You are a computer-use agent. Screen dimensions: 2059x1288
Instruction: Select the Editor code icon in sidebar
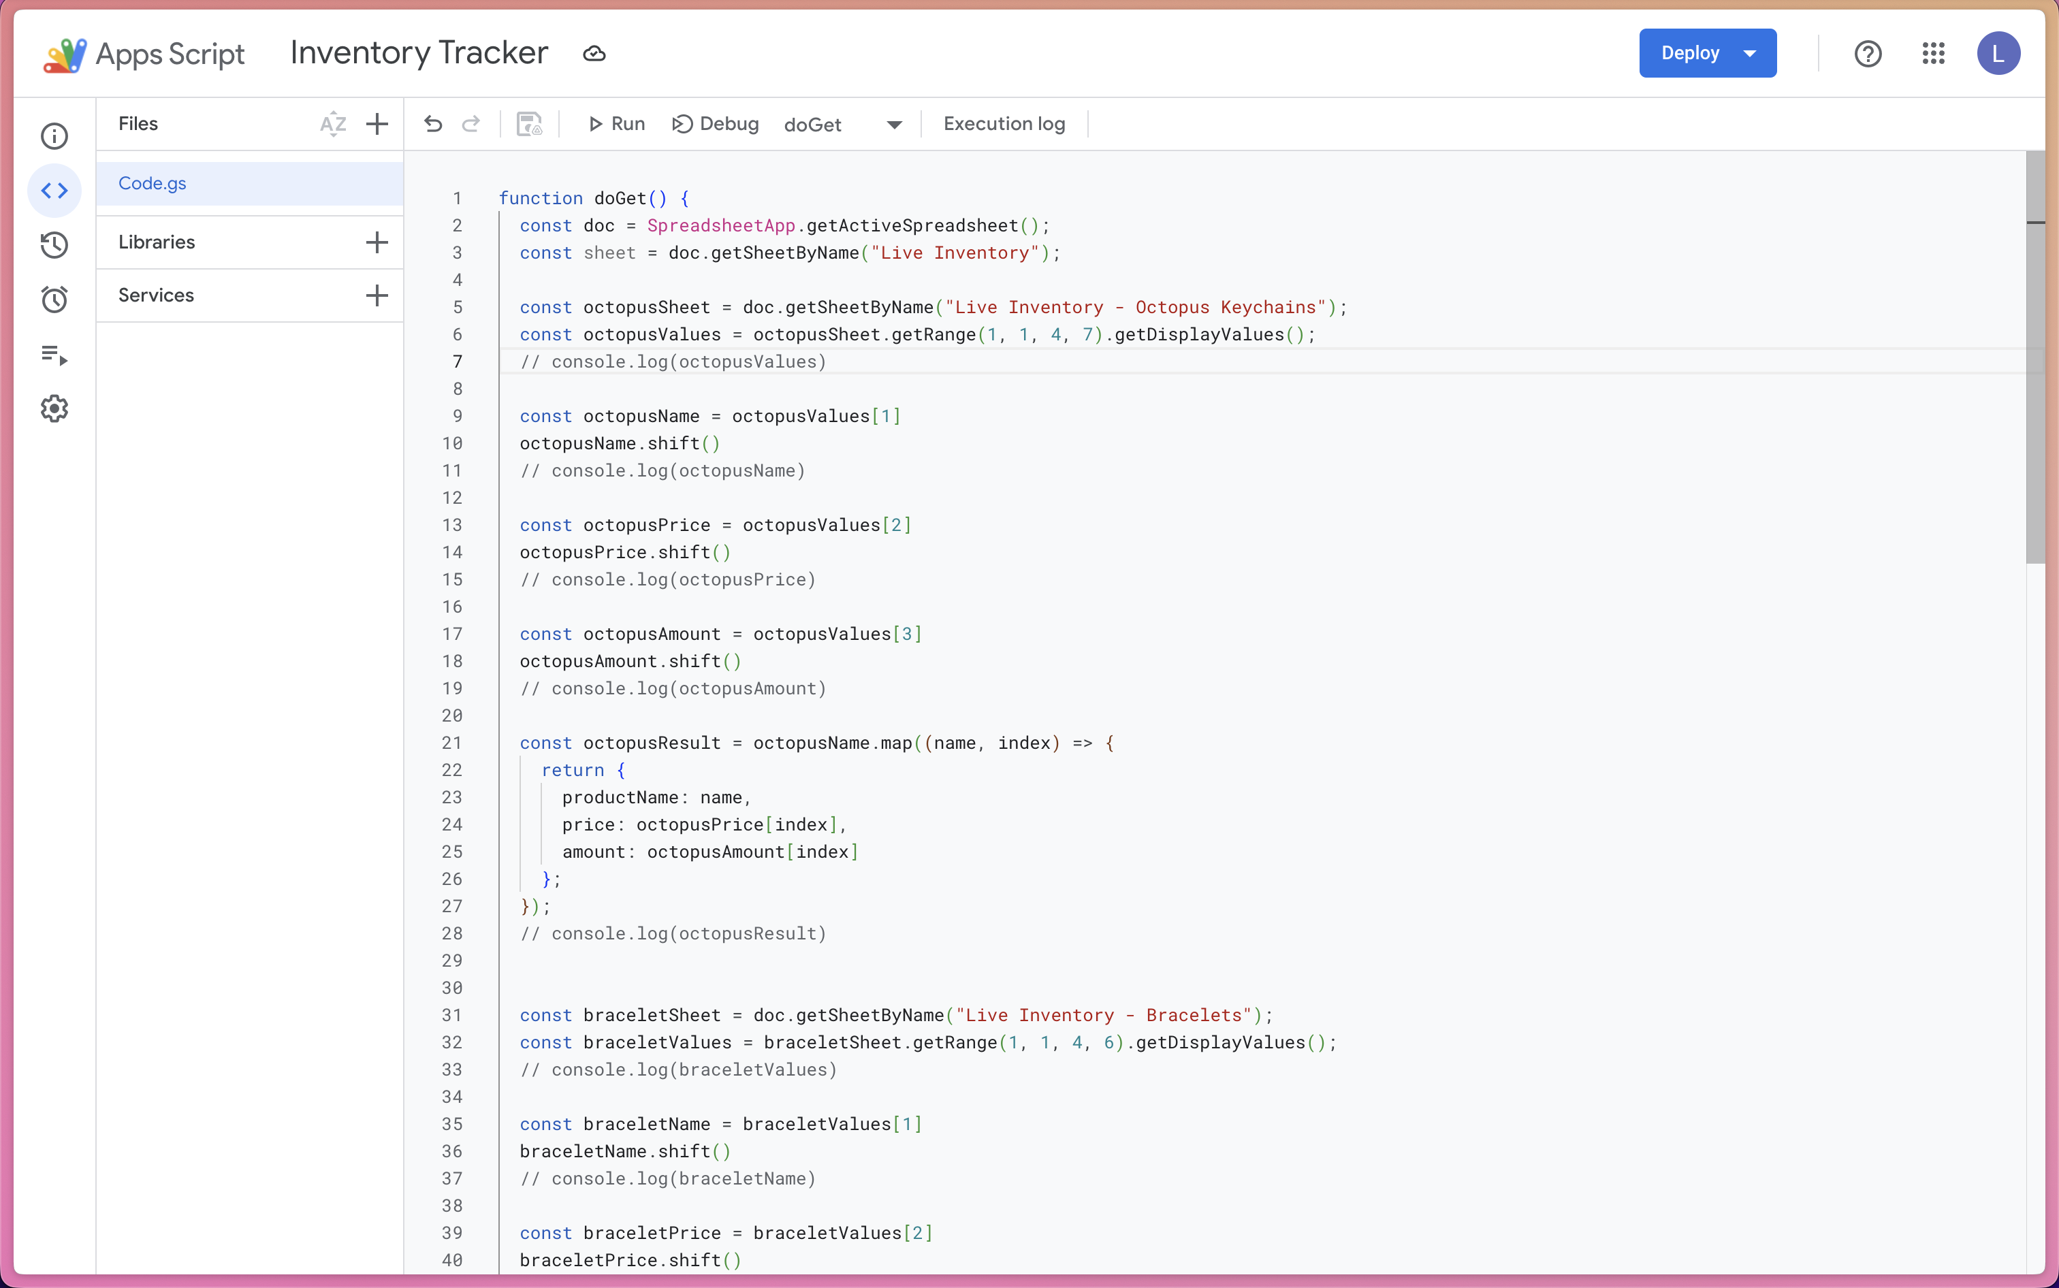coord(54,191)
